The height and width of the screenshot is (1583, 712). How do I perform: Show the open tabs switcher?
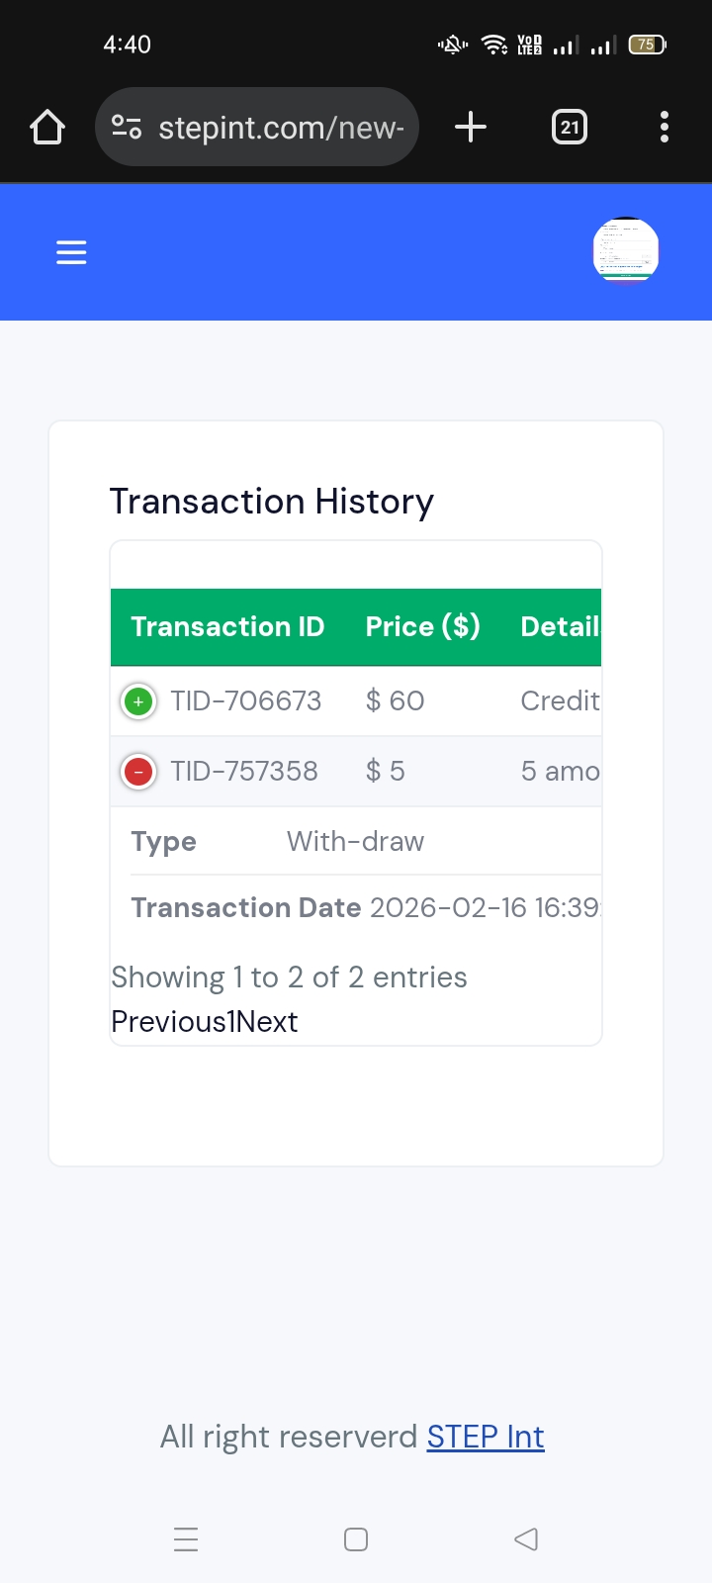click(570, 127)
